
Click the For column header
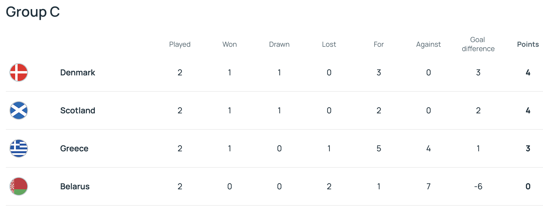pos(379,44)
